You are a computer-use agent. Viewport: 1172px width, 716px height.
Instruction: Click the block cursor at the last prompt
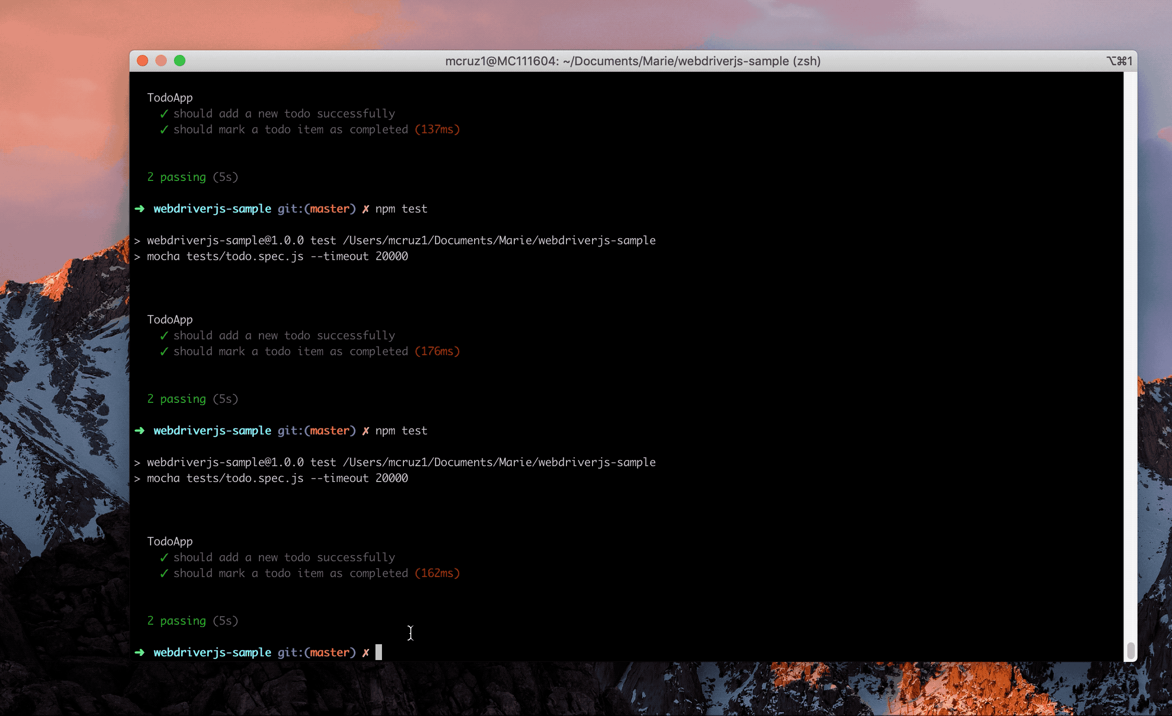point(378,652)
